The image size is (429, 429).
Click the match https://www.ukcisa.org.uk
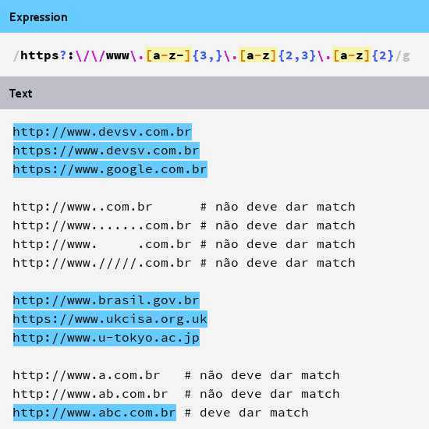pos(110,319)
